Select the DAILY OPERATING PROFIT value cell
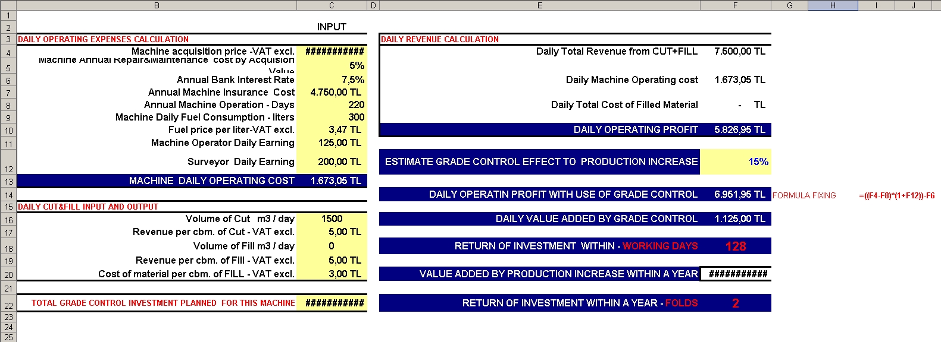 pos(735,129)
